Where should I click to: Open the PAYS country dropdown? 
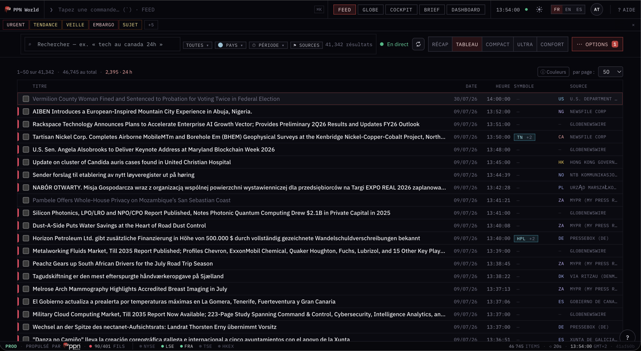230,45
